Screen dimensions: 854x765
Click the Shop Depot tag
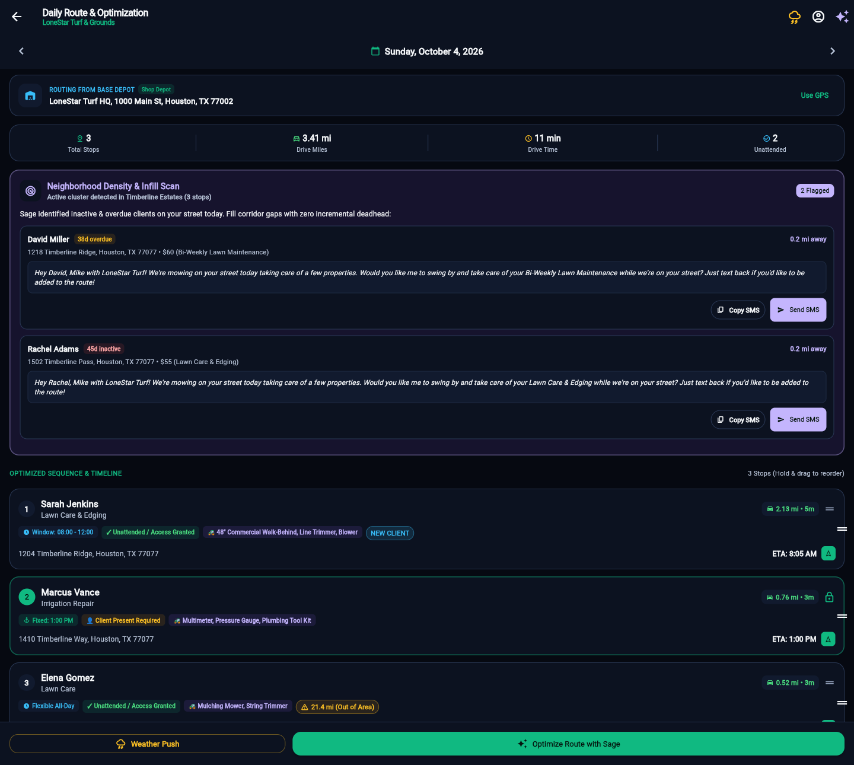point(156,90)
